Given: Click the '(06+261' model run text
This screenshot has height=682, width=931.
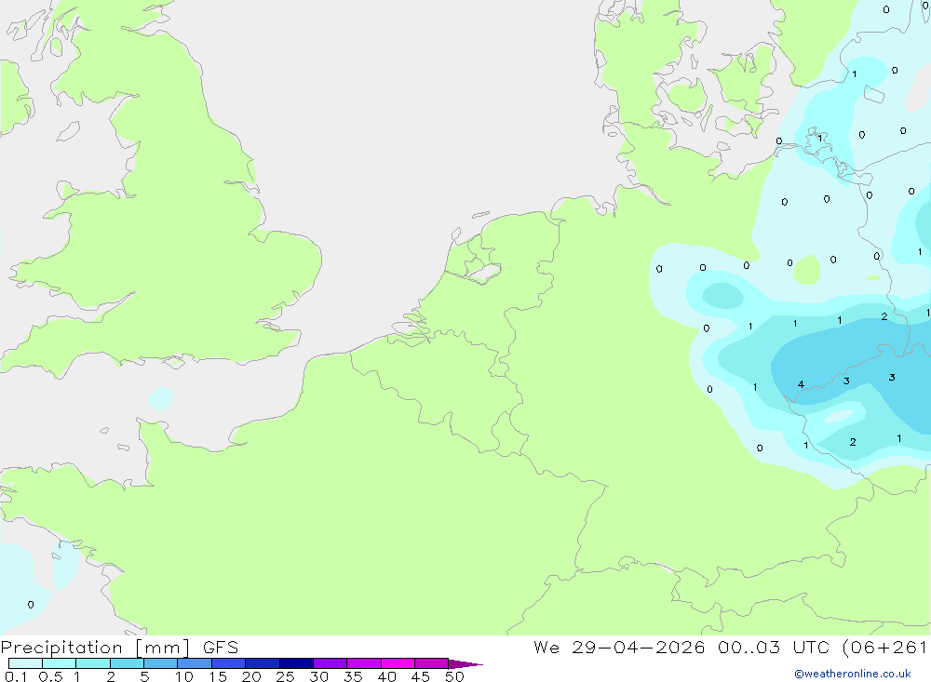Looking at the screenshot, I should 885,648.
